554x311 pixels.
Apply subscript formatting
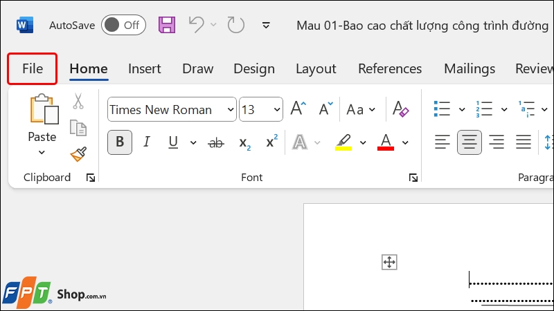[x=244, y=143]
